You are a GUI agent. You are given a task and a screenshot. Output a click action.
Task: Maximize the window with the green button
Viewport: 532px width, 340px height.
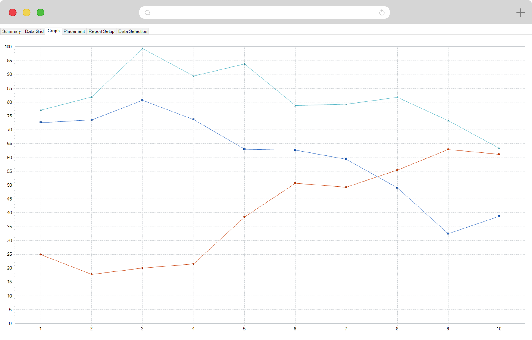[x=40, y=12]
